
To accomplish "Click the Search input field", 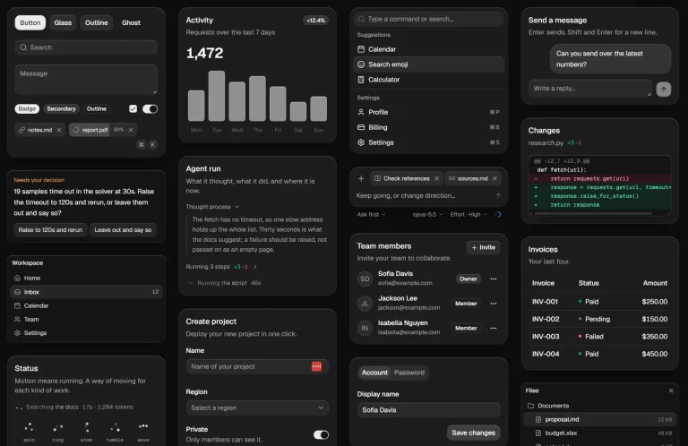I will pyautogui.click(x=86, y=47).
